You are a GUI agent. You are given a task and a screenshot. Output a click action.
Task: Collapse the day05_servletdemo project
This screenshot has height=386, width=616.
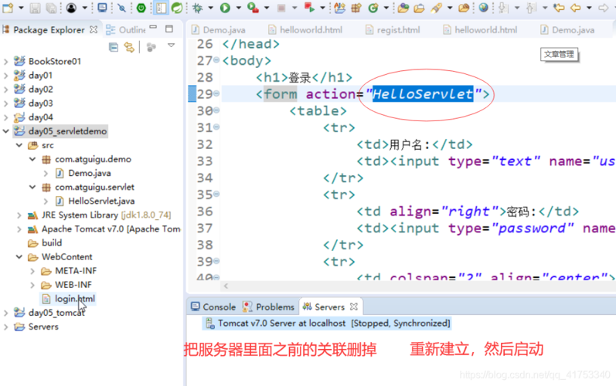coord(5,131)
